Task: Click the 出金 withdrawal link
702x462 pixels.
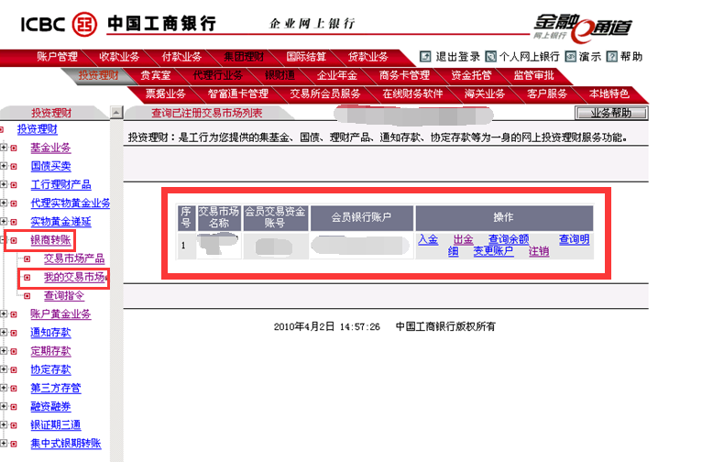Action: point(464,239)
